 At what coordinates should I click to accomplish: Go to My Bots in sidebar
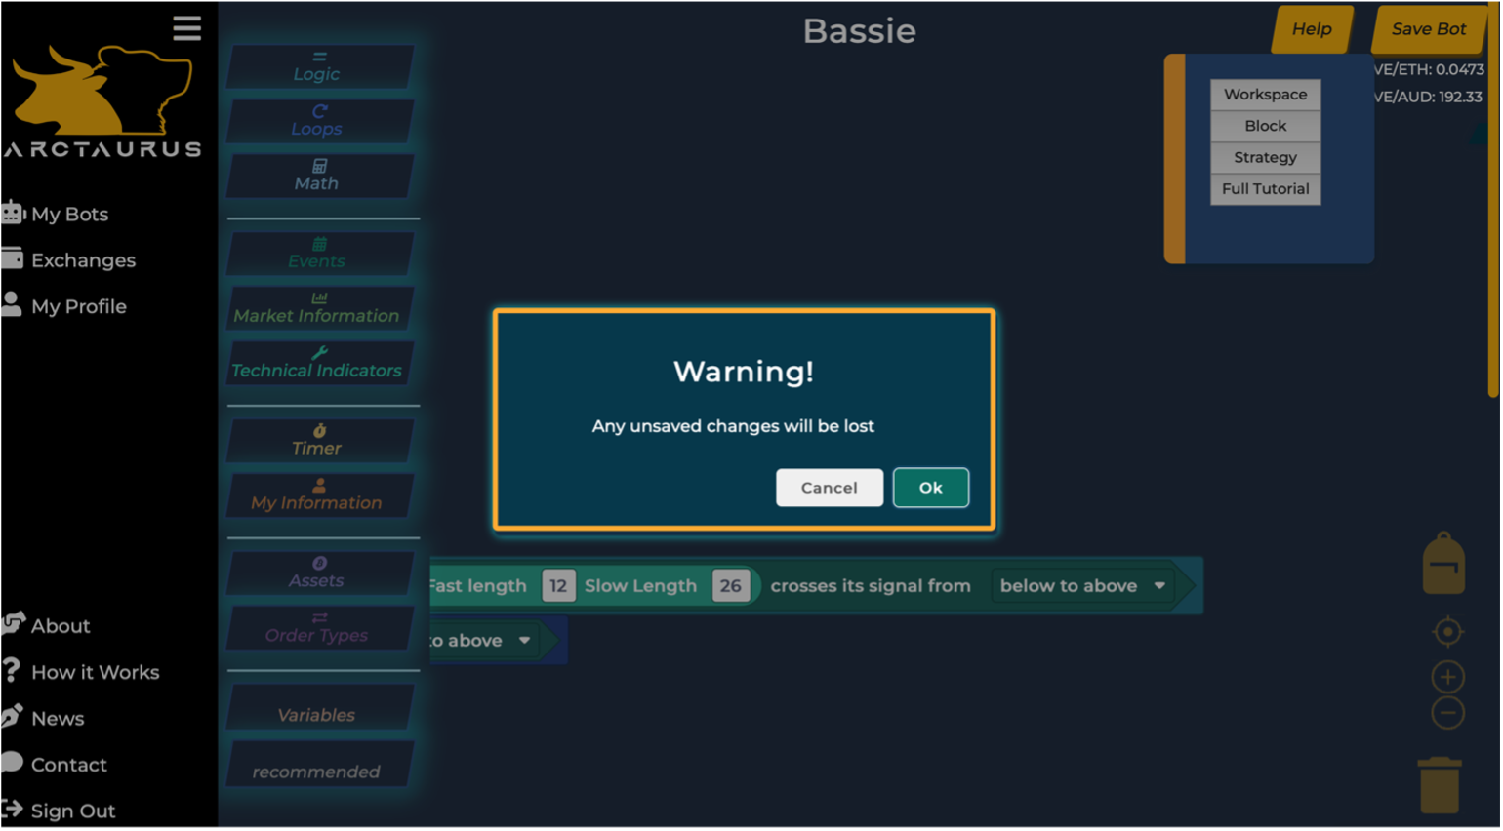[x=69, y=214]
